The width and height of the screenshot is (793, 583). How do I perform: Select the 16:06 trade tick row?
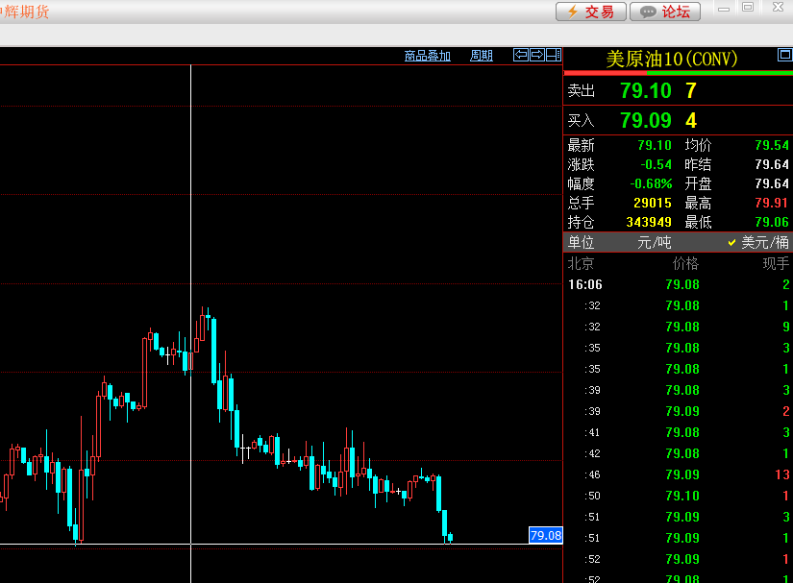(679, 284)
